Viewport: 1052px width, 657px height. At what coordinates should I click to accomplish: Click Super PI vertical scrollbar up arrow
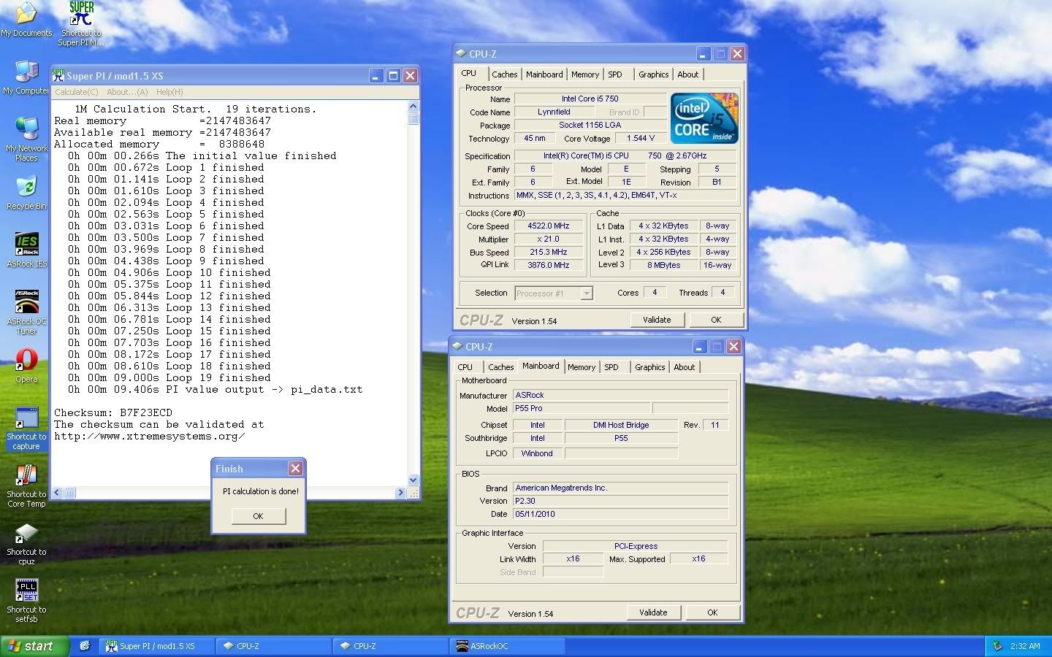coord(413,106)
